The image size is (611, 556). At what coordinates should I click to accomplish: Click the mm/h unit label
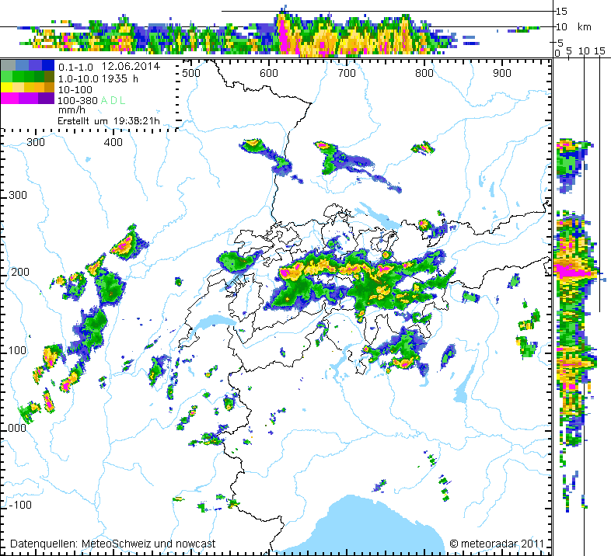click(72, 110)
